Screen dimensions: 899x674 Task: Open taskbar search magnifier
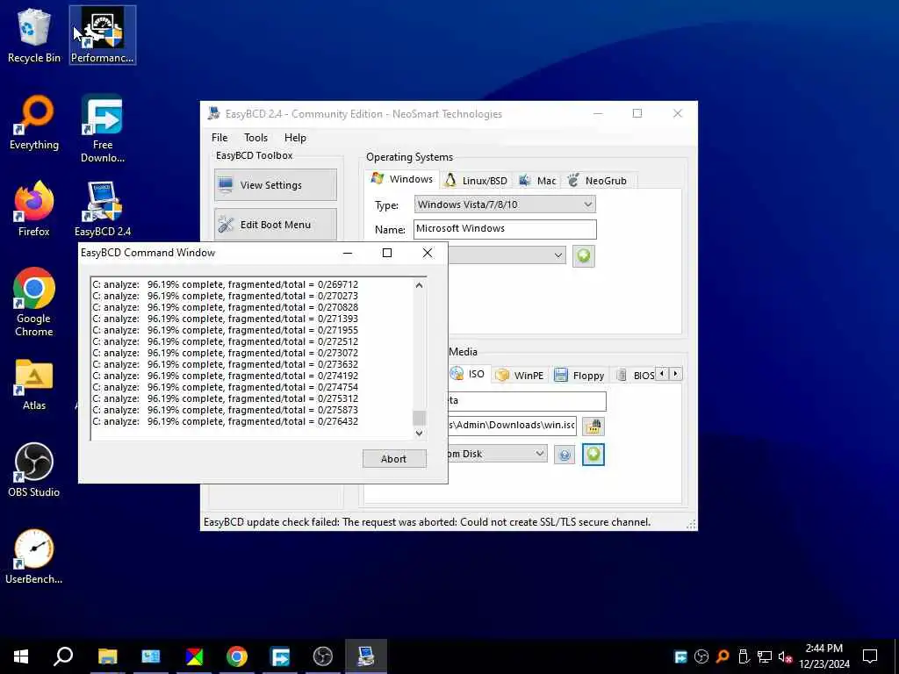[x=63, y=656]
